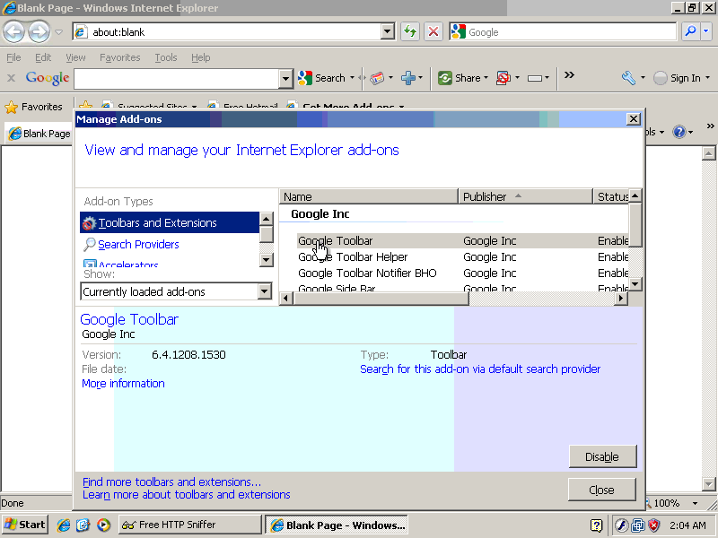The width and height of the screenshot is (718, 538).
Task: Click the Windows Media Player quick launch icon
Action: click(103, 525)
